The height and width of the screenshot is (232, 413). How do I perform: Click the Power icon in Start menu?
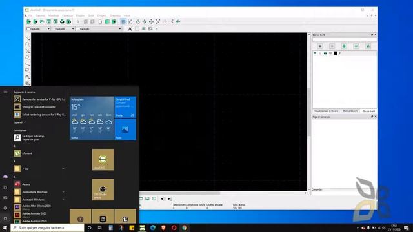(x=5, y=218)
